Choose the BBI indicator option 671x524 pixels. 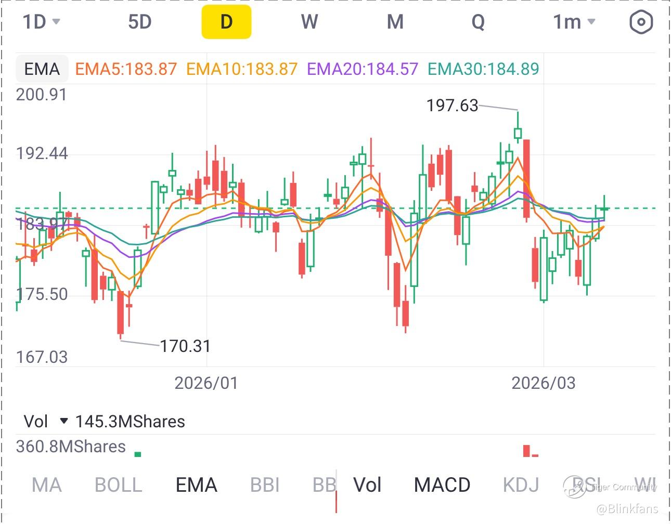[x=265, y=485]
